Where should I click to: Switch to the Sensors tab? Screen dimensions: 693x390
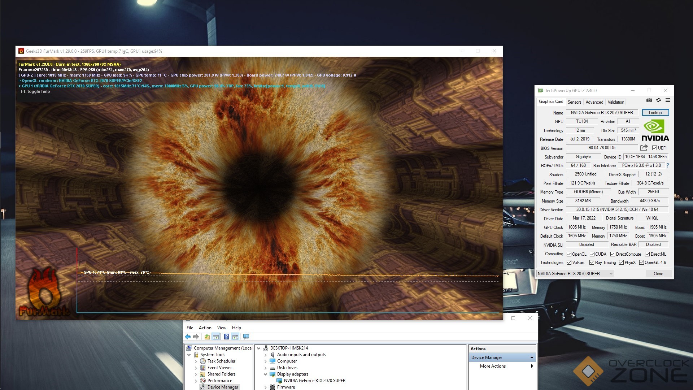(574, 102)
